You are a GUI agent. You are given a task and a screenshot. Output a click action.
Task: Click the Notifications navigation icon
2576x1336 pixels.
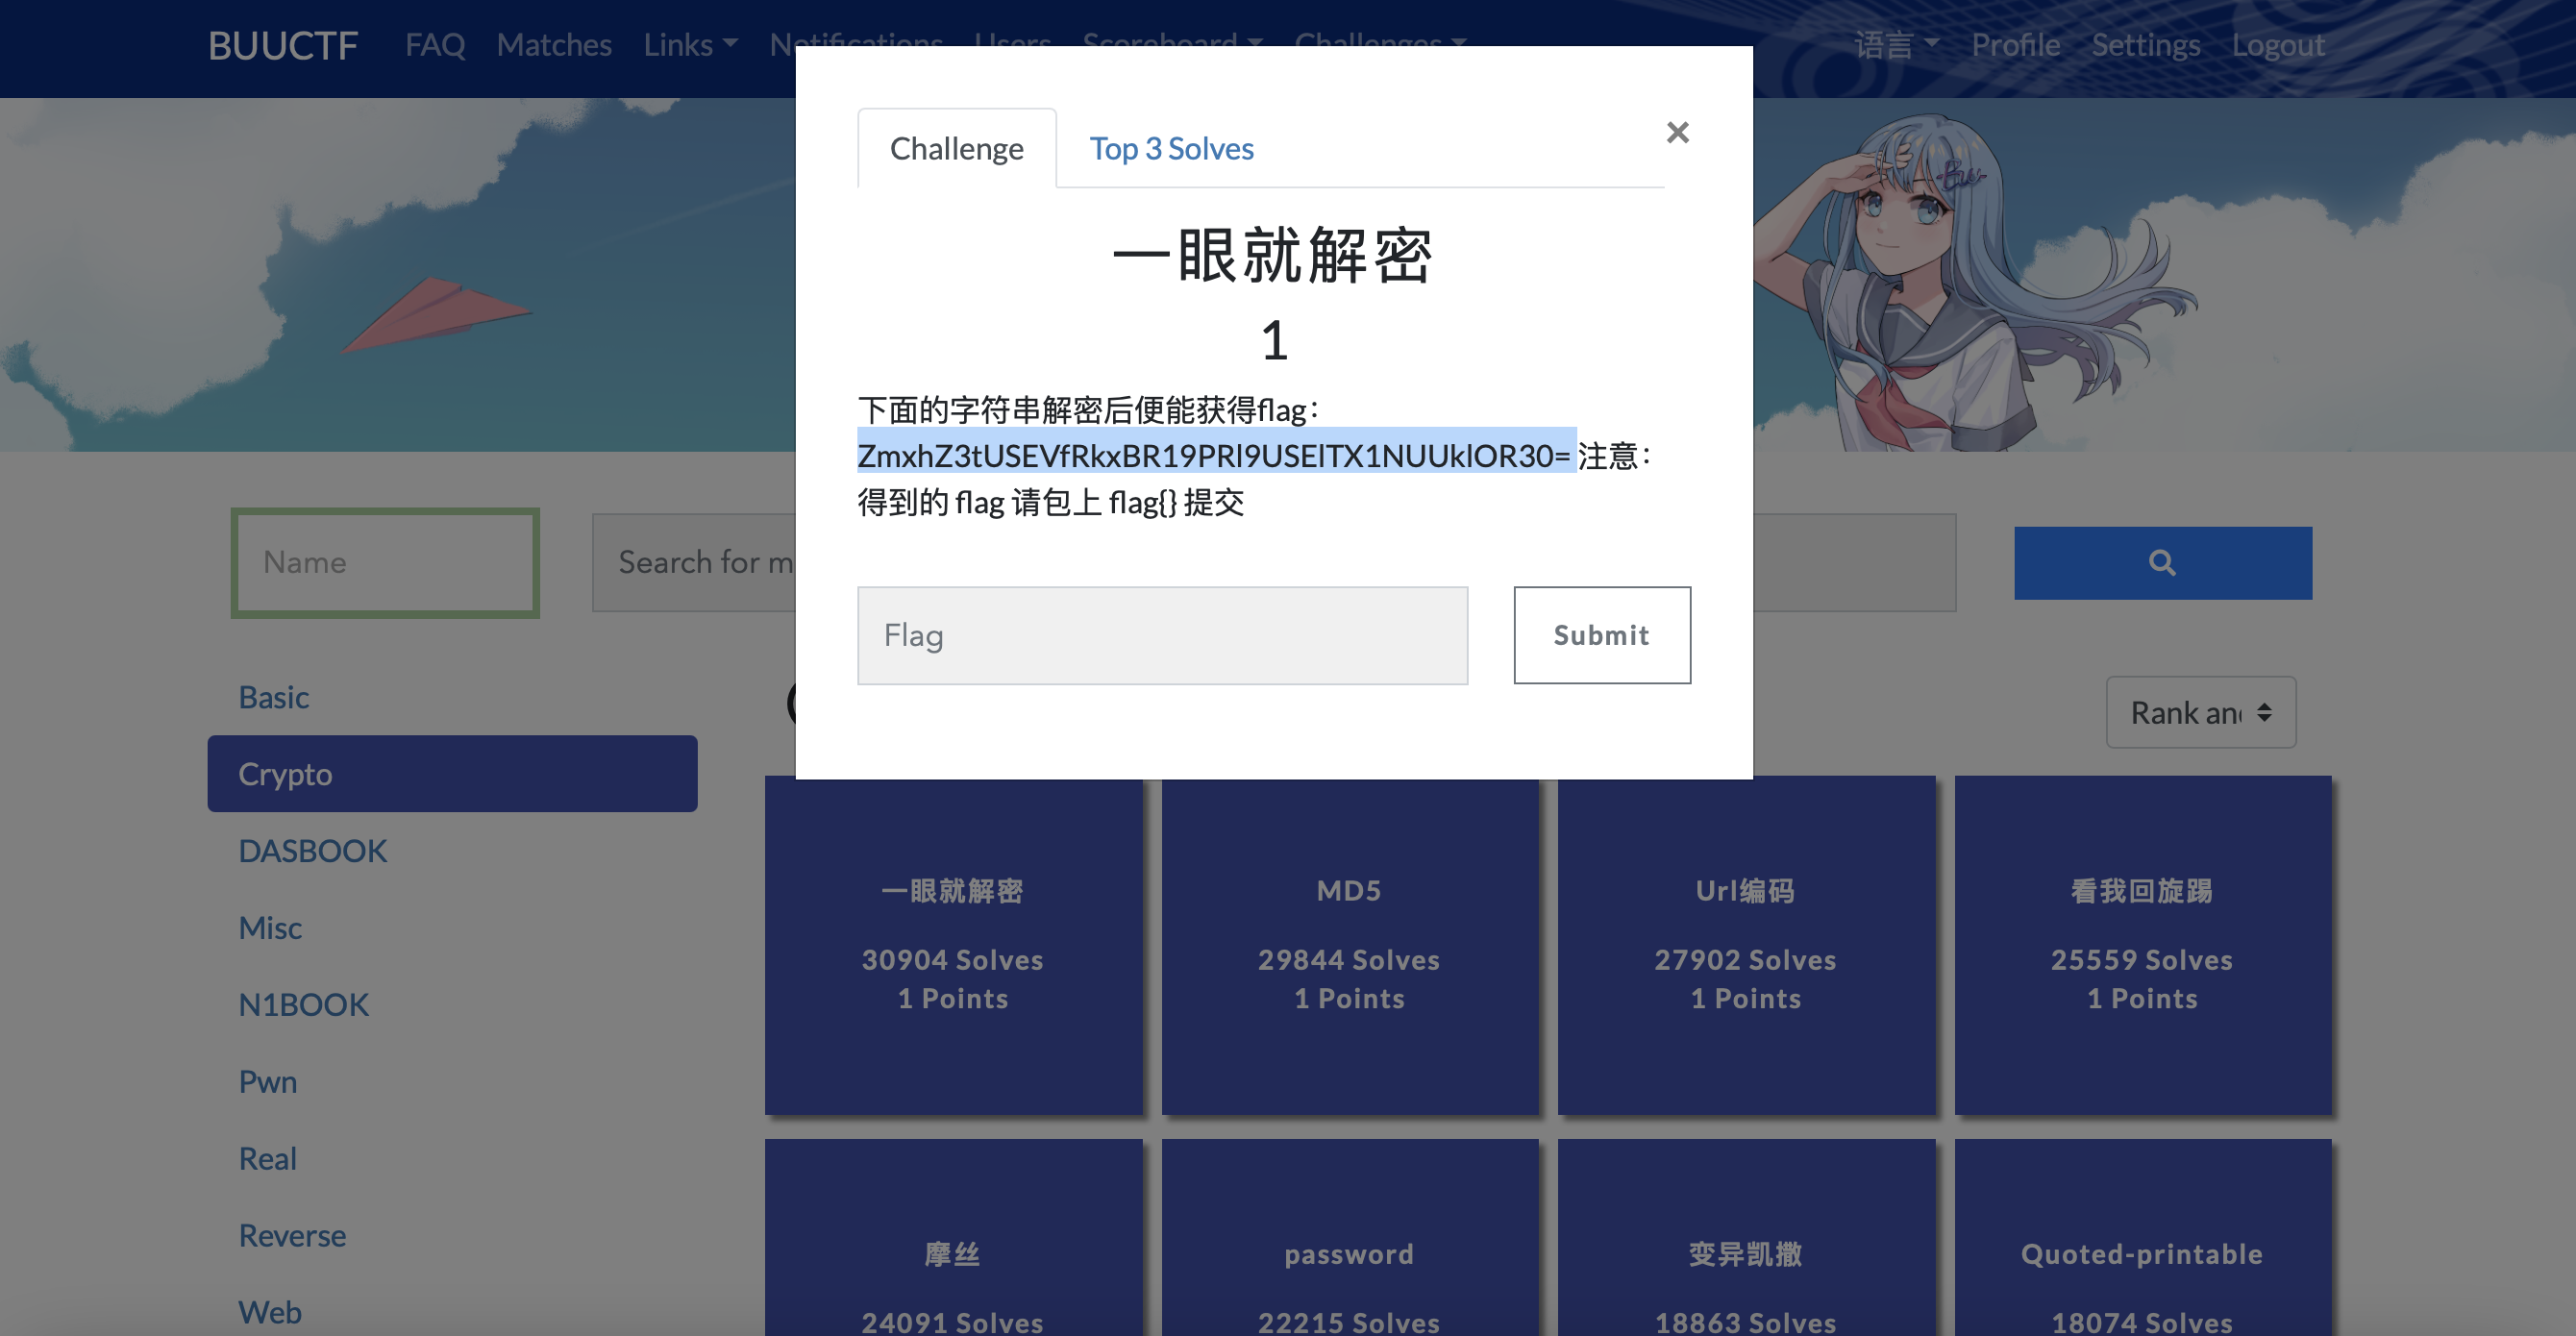coord(855,42)
